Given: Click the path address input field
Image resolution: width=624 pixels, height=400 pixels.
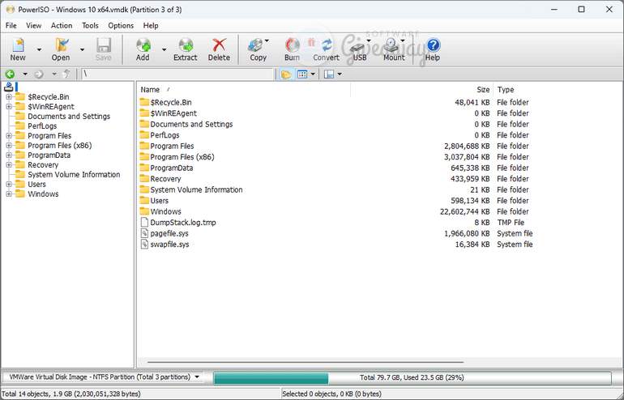Looking at the screenshot, I should pyautogui.click(x=177, y=74).
